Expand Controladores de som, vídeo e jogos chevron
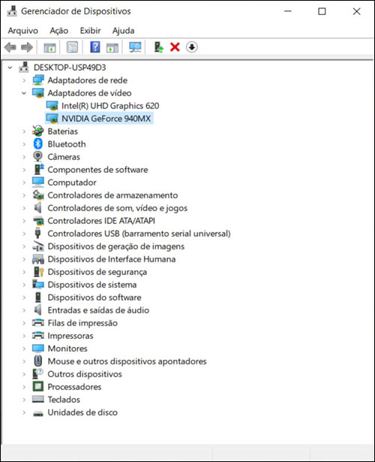The width and height of the screenshot is (375, 462). (24, 208)
